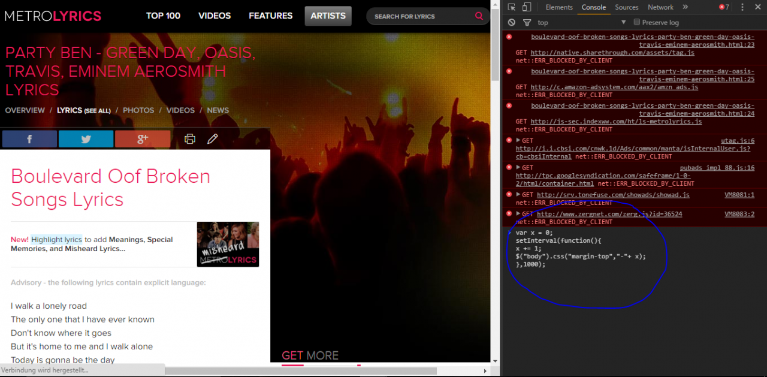
Task: Open the PHOTOS sub-navigation link
Action: coord(138,110)
